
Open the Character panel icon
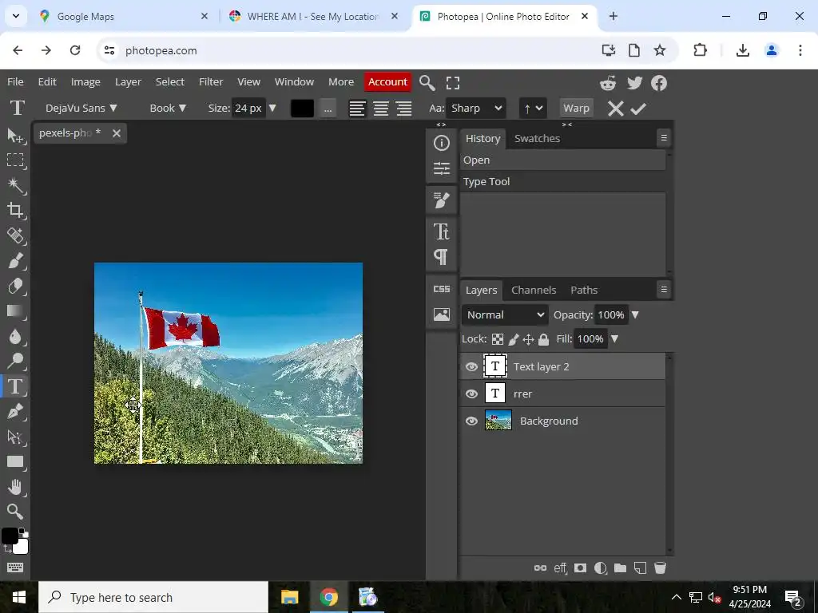pyautogui.click(x=441, y=231)
